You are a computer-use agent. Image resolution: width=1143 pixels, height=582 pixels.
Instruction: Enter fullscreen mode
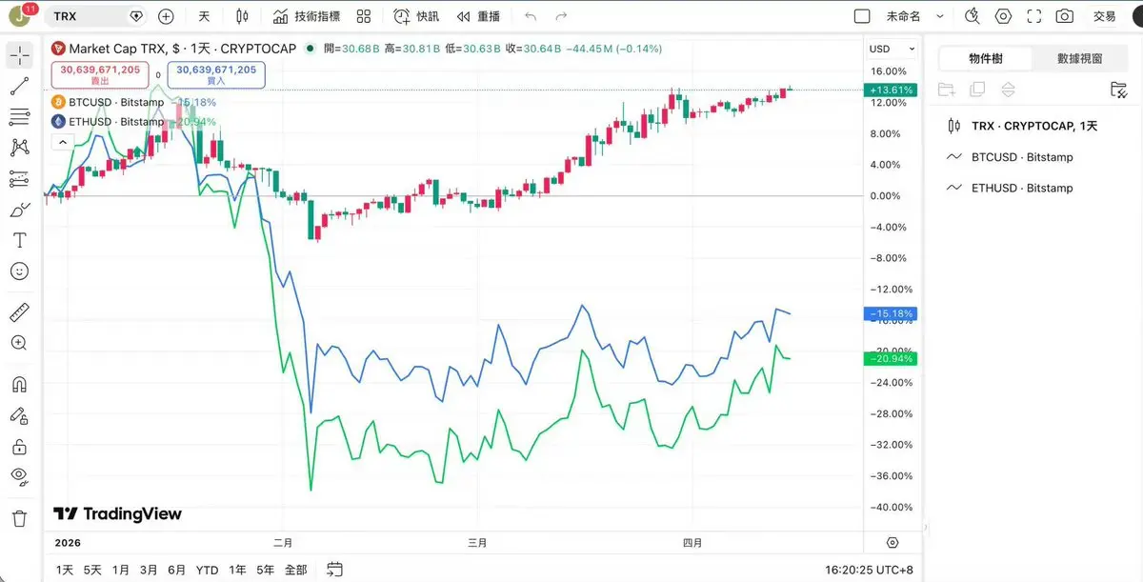1033,16
